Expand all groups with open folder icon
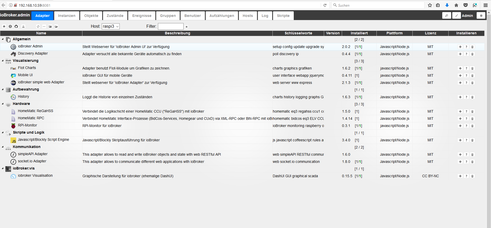This screenshot has height=228, width=491. [x=56, y=26]
